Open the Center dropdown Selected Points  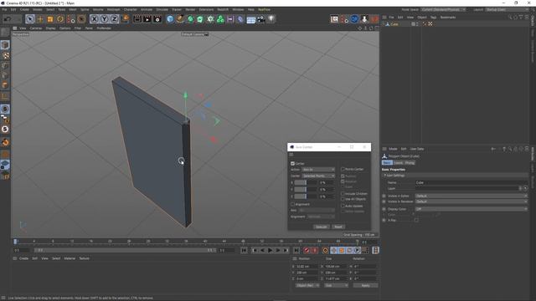point(318,176)
